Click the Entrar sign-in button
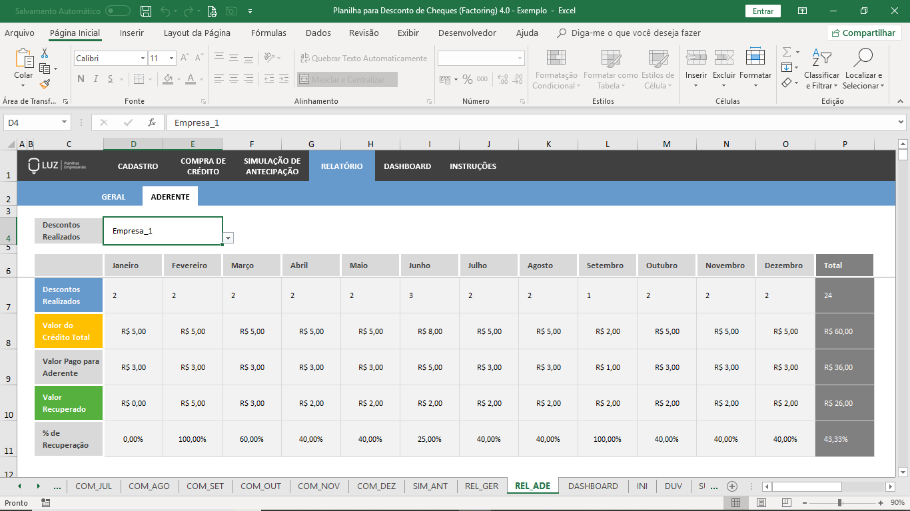910x511 pixels. point(763,11)
